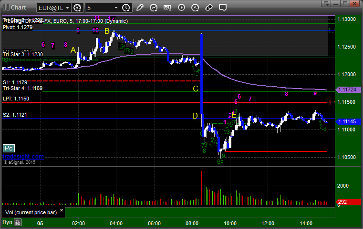Viewport: 363px width, 229px height.
Task: Click the 'Tri-Star 3: 1.1230' label
Action: pos(23,55)
